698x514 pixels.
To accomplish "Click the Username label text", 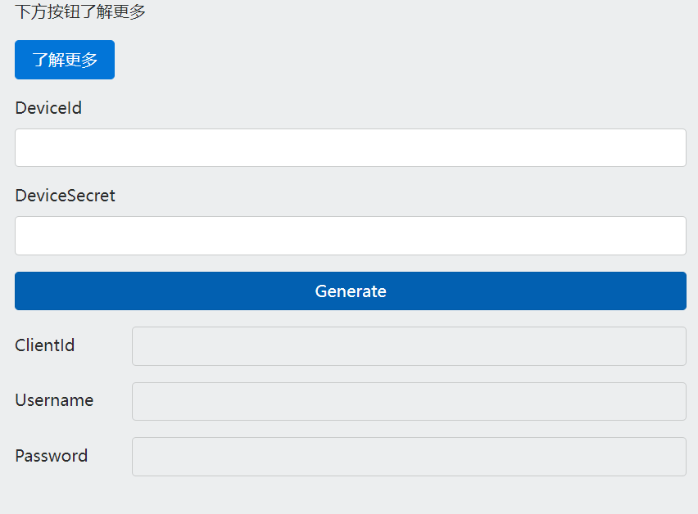I will point(54,400).
